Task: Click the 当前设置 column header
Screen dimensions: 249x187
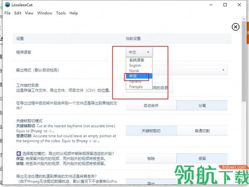Action: [133, 39]
